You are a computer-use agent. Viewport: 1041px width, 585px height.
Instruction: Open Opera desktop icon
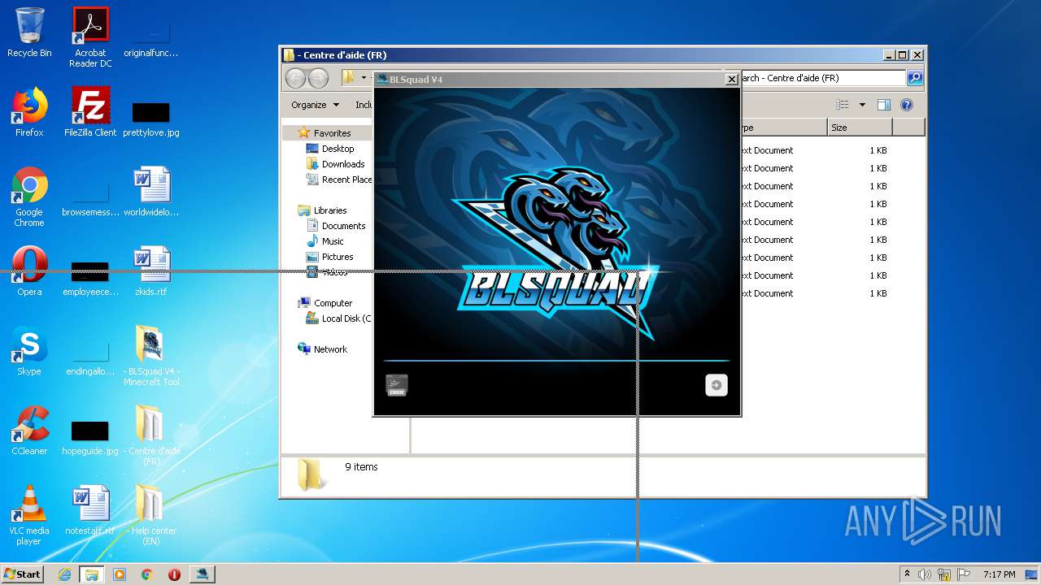[x=29, y=271]
